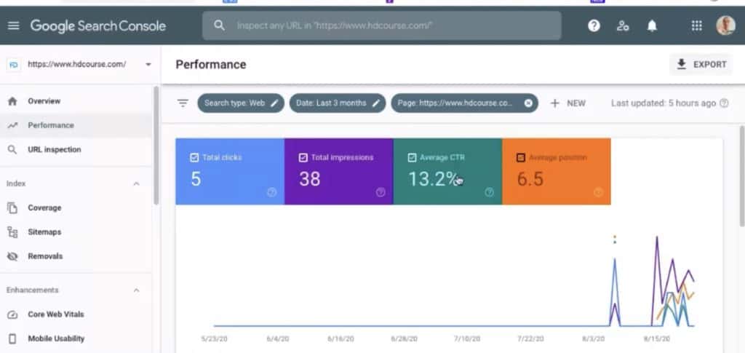Click the Performance page heading
745x353 pixels.
[x=211, y=65]
